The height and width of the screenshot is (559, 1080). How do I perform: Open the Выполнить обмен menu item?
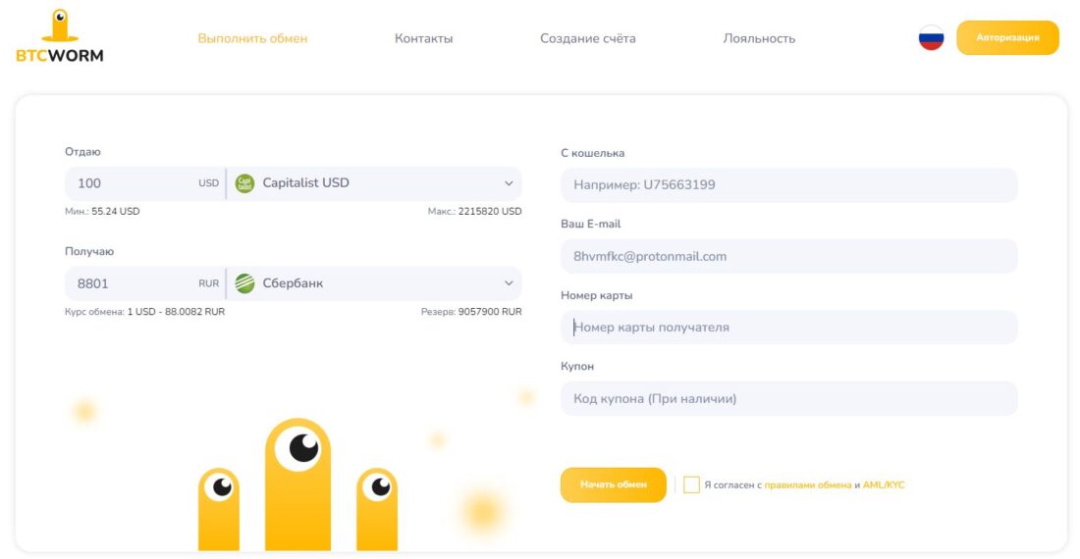click(x=252, y=38)
